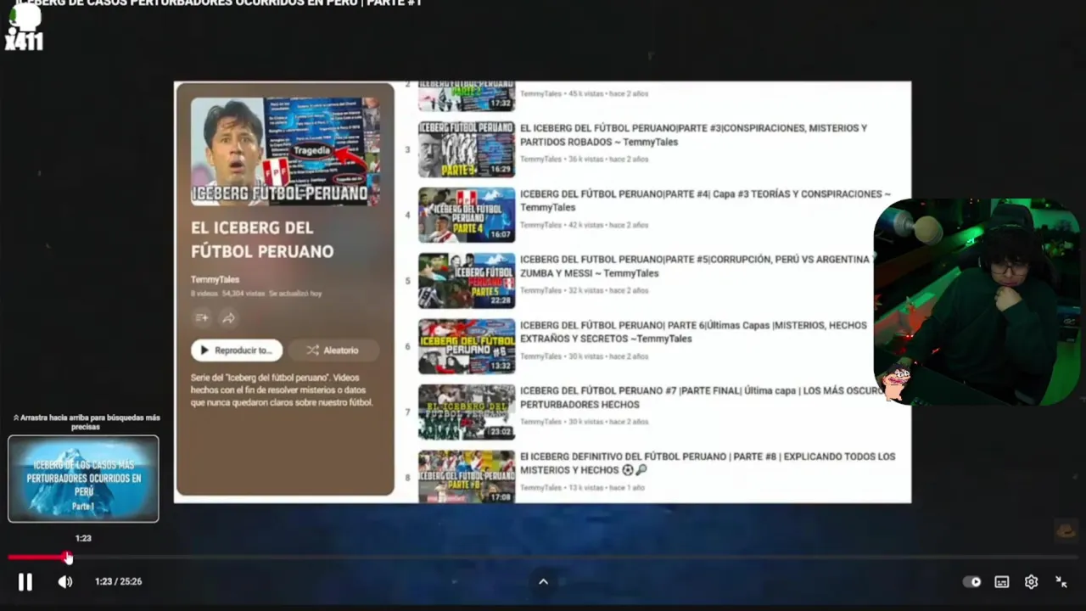Click the unplayed portion of progress bar
Image resolution: width=1086 pixels, height=611 pixels.
coord(574,558)
